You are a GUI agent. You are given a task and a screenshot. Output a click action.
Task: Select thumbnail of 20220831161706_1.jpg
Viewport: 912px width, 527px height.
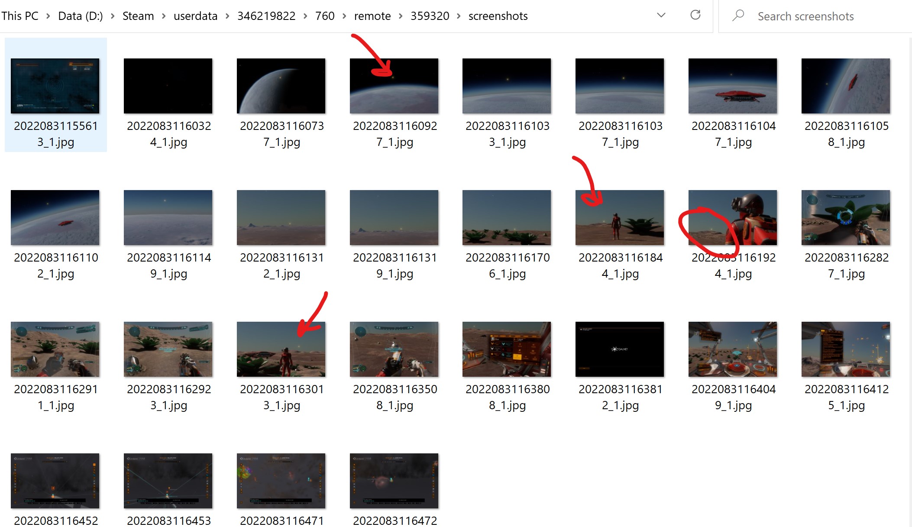coord(507,217)
